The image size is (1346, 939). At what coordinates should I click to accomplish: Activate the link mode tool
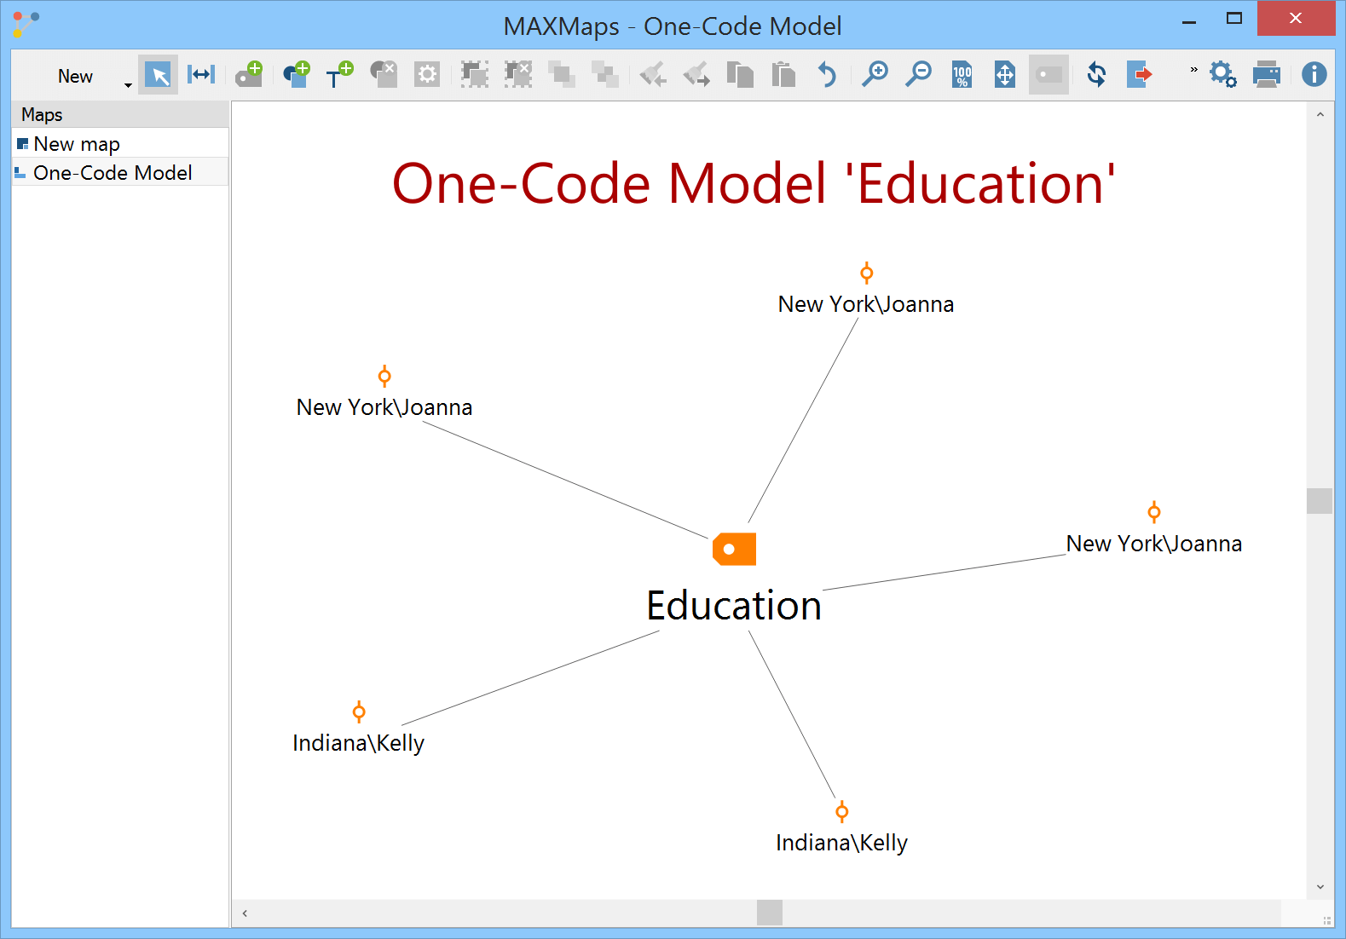(201, 75)
